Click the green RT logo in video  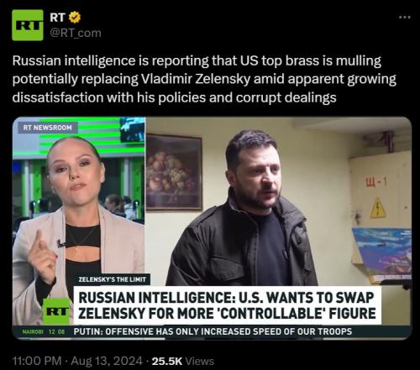coord(57,311)
